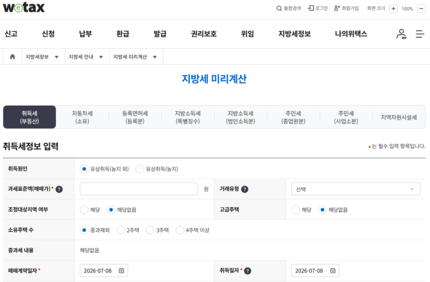
Task: Click the 회원가입 sign-up icon
Action: (337, 8)
